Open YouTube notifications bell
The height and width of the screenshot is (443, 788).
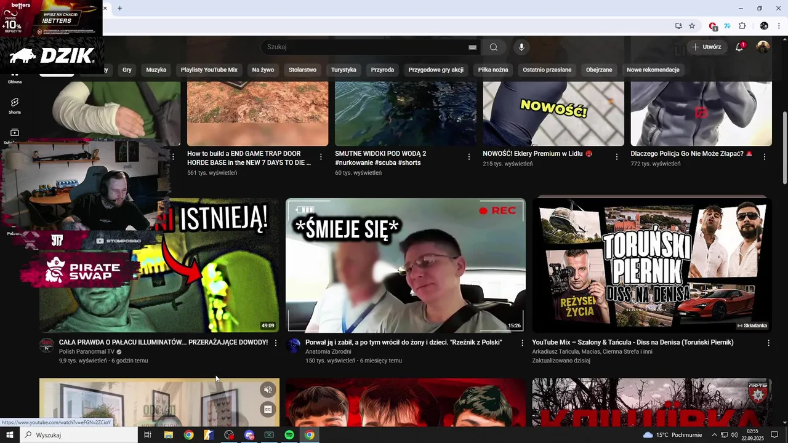pos(740,47)
